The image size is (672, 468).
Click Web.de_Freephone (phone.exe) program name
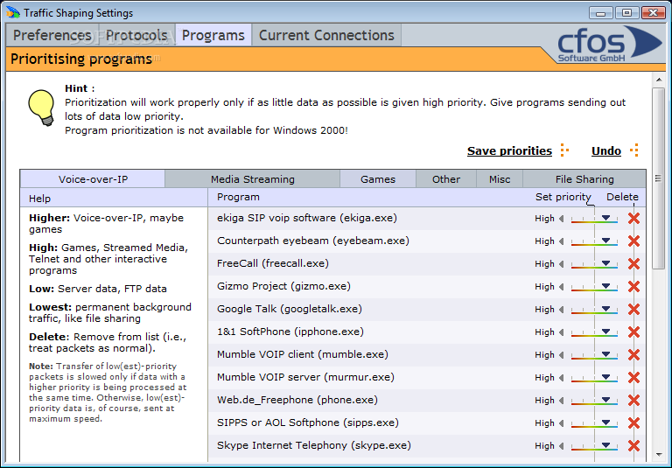coord(297,400)
